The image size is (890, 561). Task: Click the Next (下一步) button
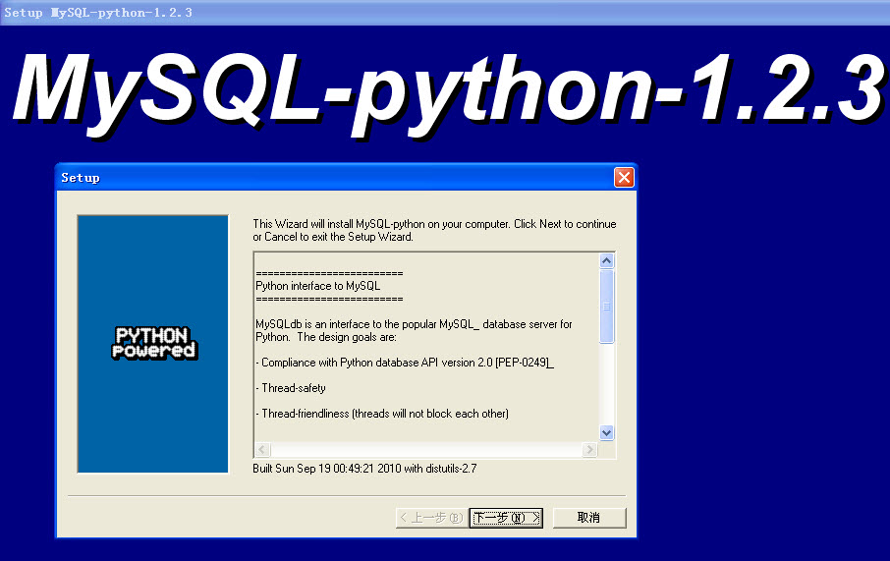(x=506, y=518)
